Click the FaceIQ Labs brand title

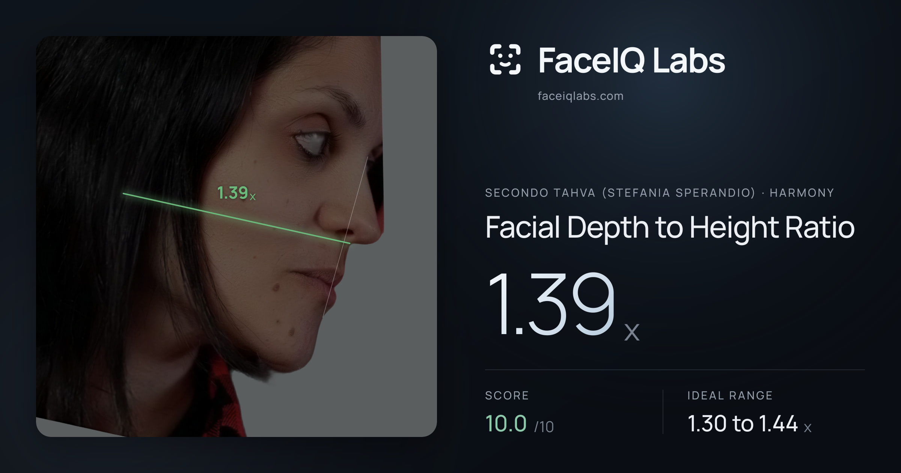[x=631, y=60]
